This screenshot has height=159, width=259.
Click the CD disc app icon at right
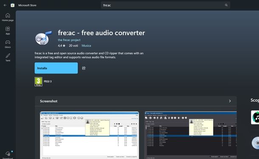click(255, 143)
